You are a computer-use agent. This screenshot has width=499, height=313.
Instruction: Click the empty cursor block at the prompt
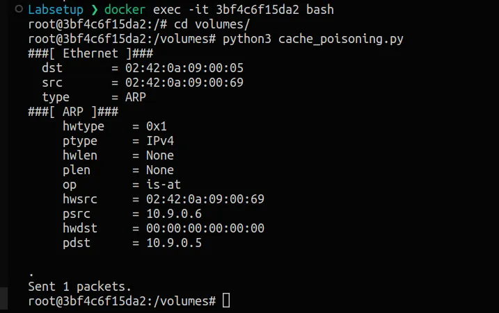tap(225, 301)
